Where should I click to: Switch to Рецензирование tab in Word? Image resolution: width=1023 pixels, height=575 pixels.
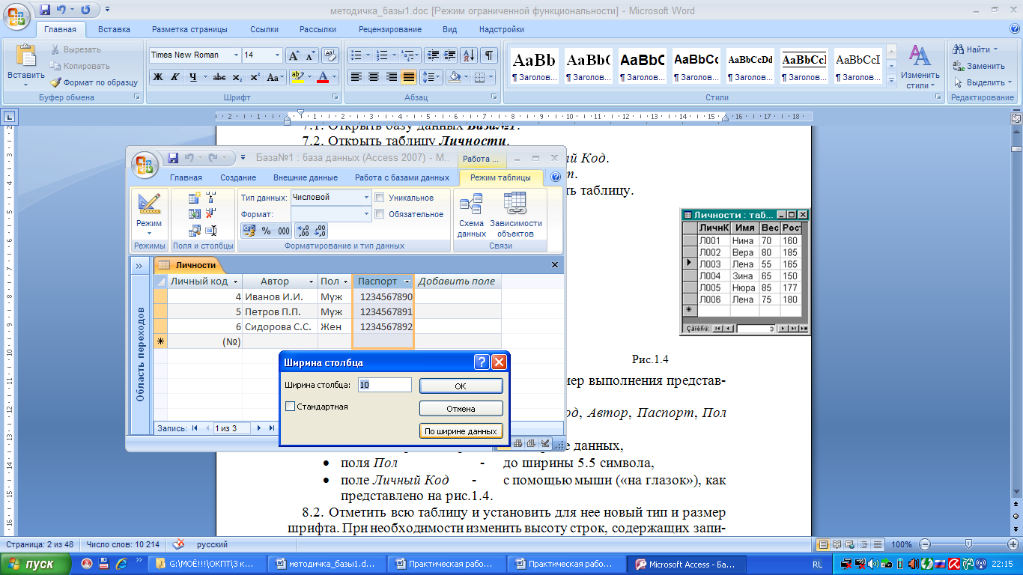pyautogui.click(x=389, y=29)
